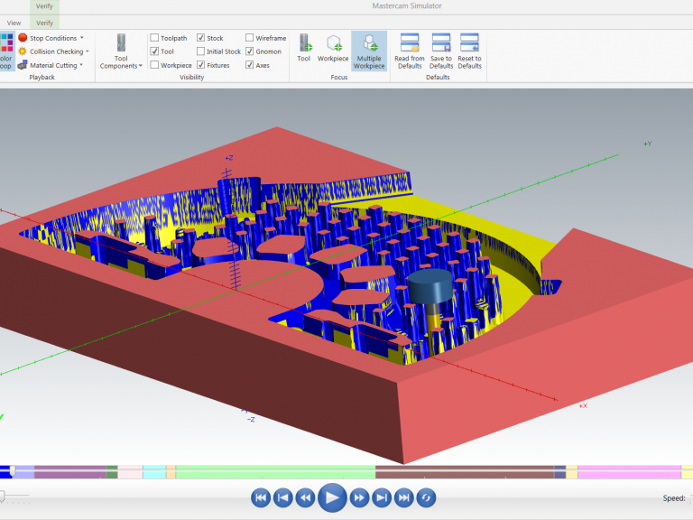Expand the Material Cutting dropdown arrow
The image size is (693, 520).
pos(81,65)
